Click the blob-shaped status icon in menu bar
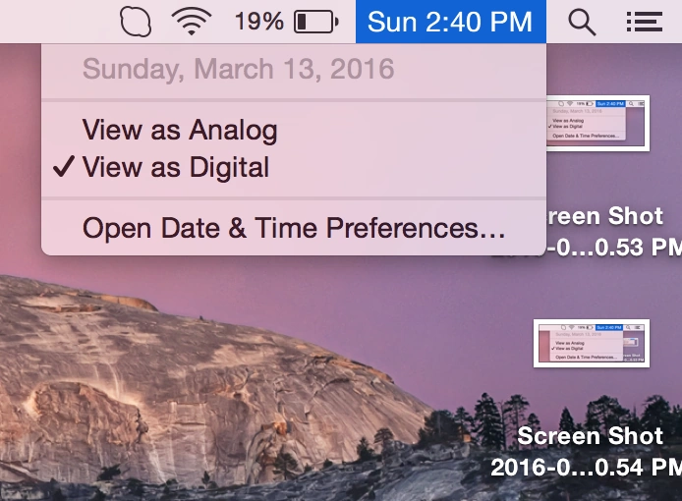 coord(136,21)
